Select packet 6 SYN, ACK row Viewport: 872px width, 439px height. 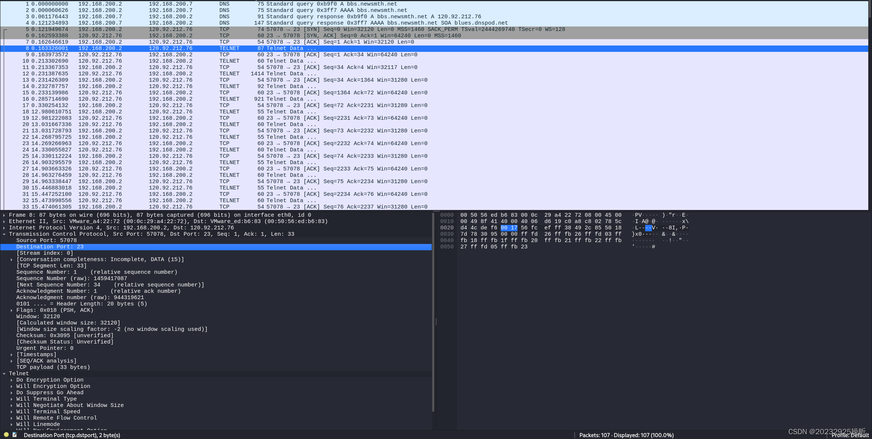434,36
